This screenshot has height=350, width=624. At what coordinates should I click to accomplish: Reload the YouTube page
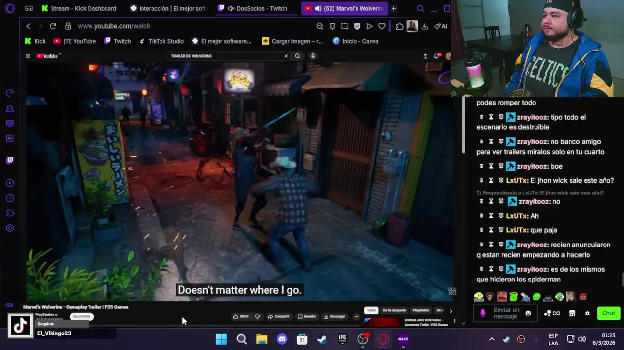pyautogui.click(x=53, y=26)
